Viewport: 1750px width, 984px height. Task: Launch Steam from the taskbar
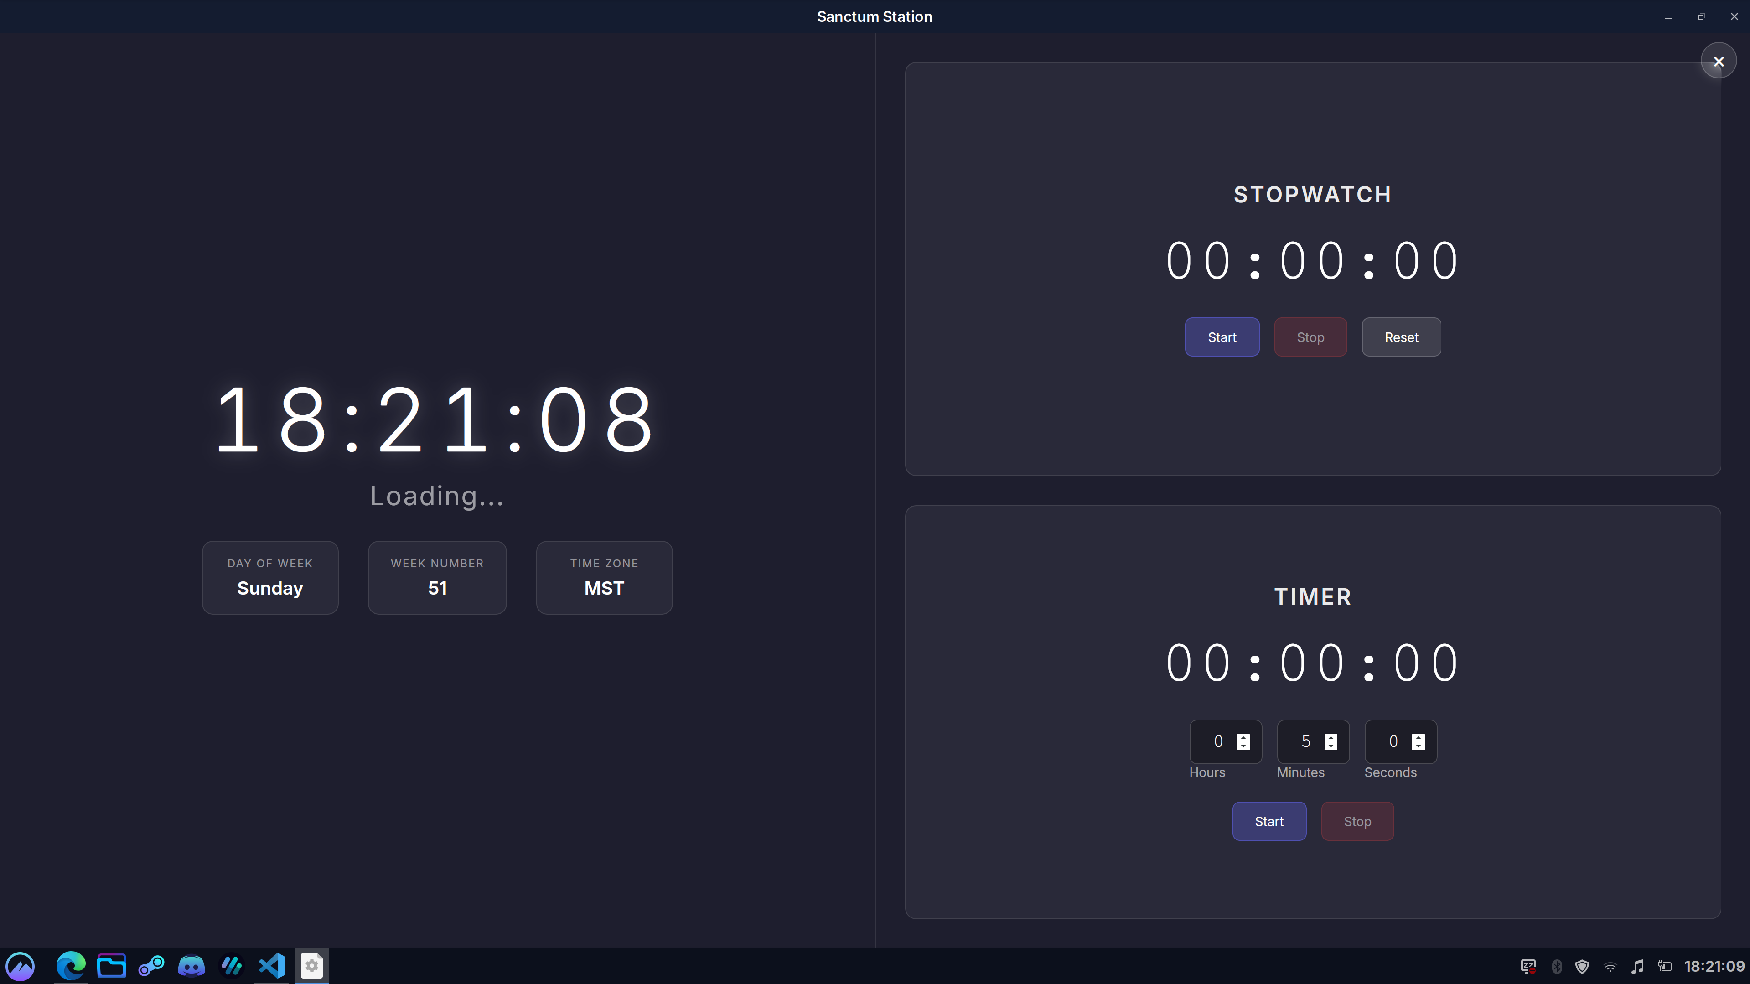151,966
